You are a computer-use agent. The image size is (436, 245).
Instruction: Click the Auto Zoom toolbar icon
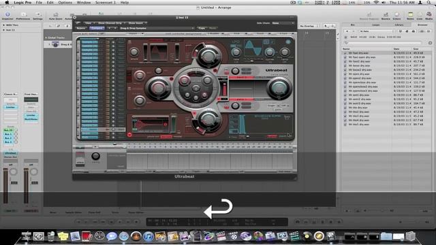tap(56, 15)
